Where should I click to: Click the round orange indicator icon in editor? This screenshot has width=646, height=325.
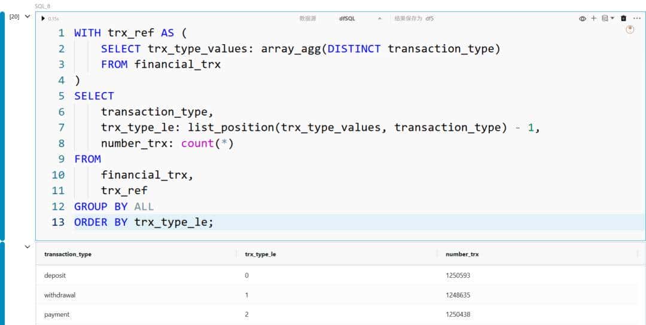click(x=630, y=29)
